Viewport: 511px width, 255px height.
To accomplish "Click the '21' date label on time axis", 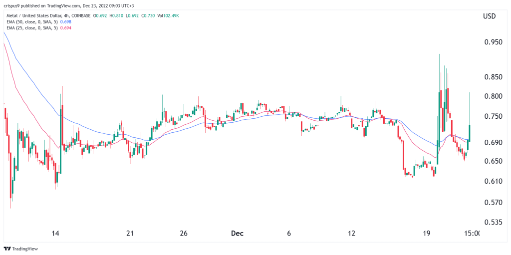I will 130,234.
